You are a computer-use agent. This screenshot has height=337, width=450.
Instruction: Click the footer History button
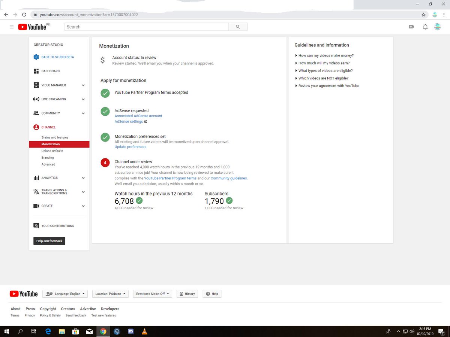point(187,294)
